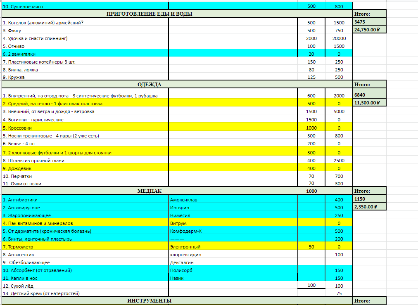
Task: Click the '11. Очки от пыли' cell
Action: (85, 184)
